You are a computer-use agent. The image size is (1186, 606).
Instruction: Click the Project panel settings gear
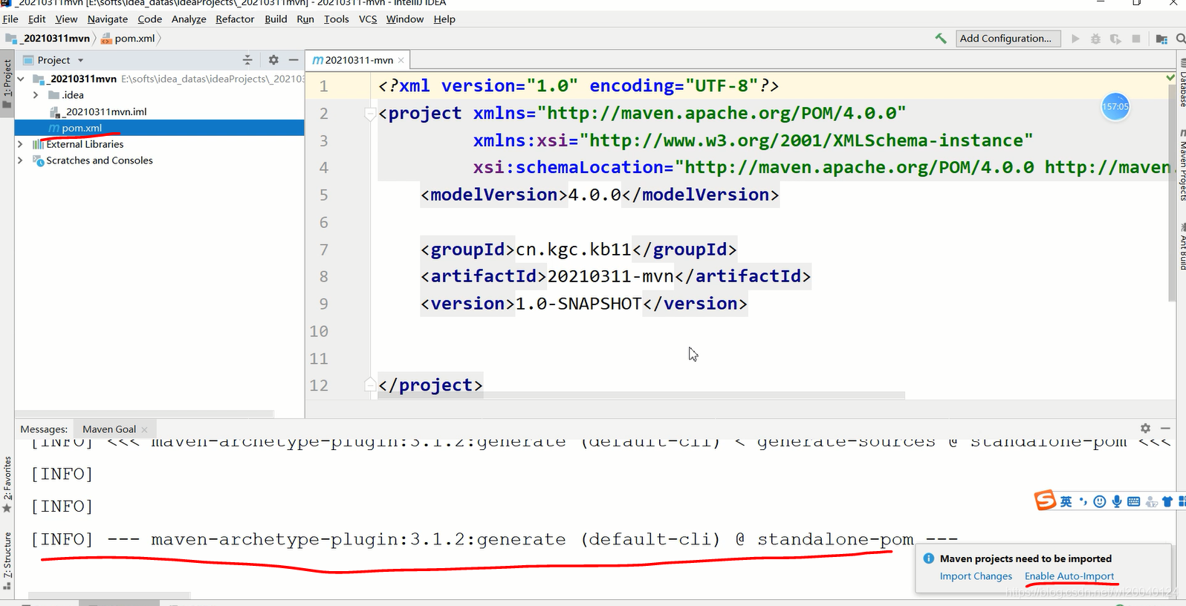[273, 60]
